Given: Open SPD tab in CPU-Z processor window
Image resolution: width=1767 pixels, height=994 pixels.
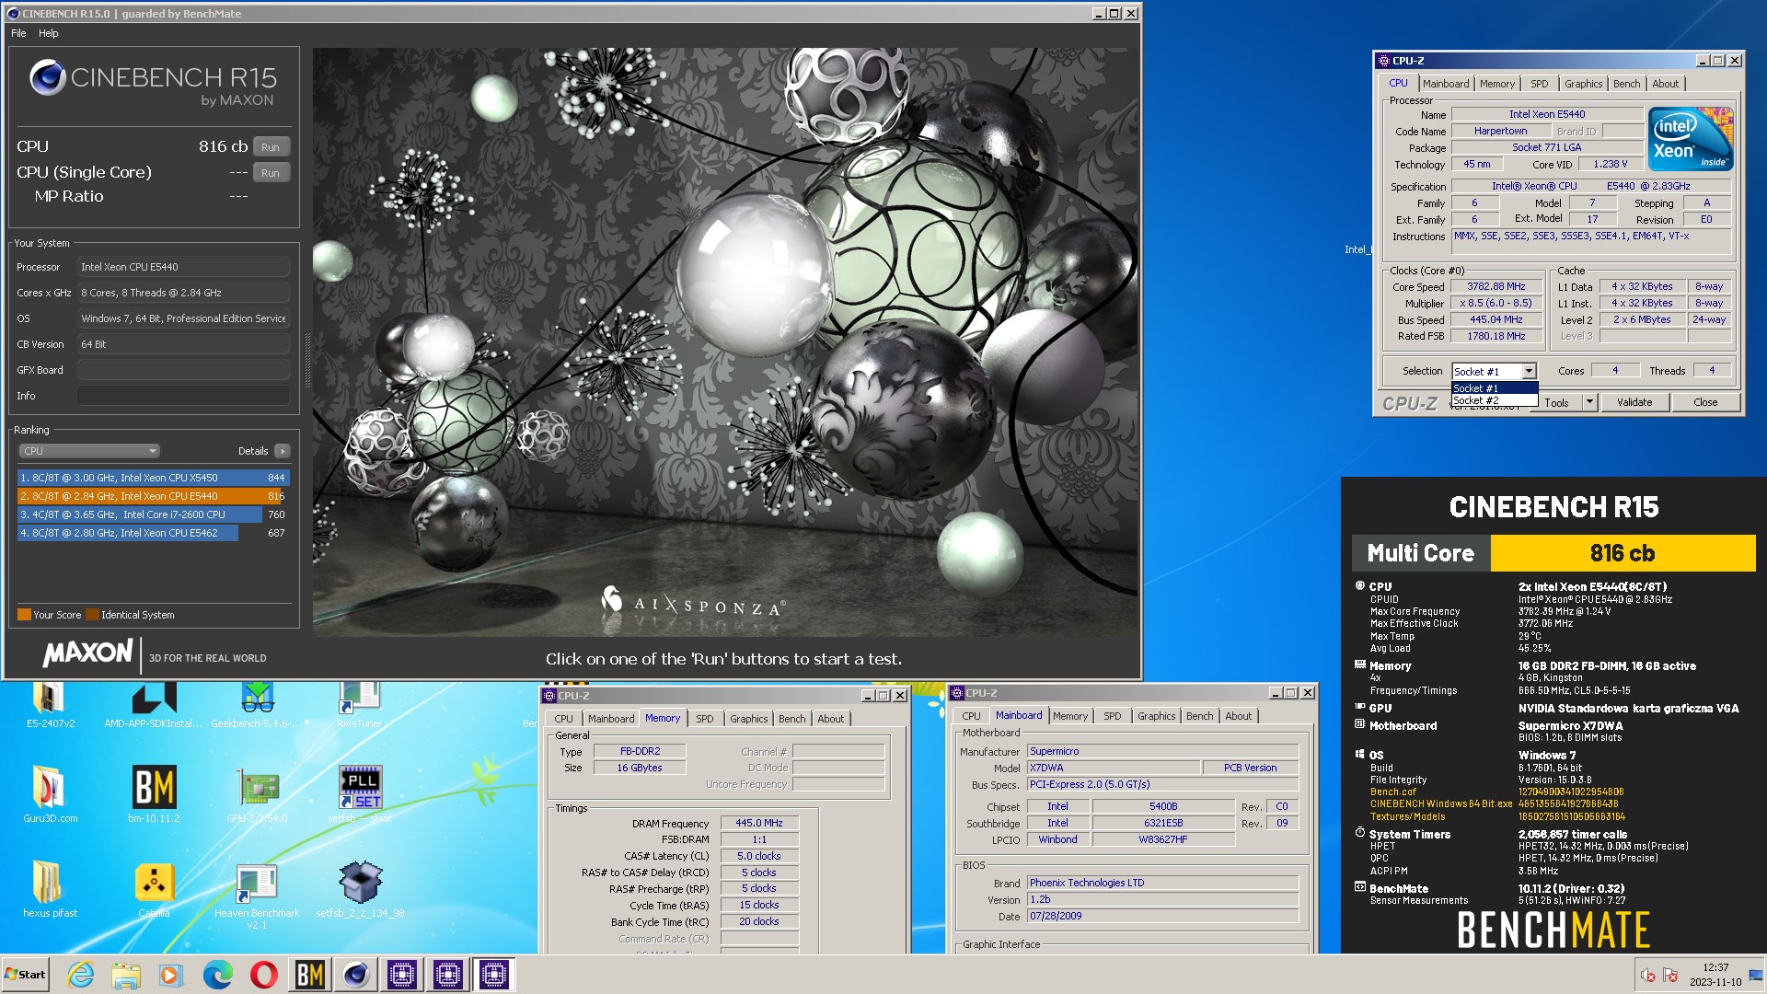Looking at the screenshot, I should tap(1540, 84).
